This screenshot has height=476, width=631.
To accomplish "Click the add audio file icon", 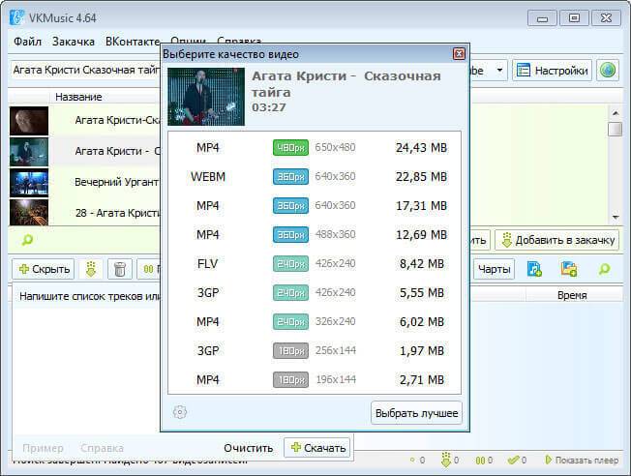I will [534, 269].
